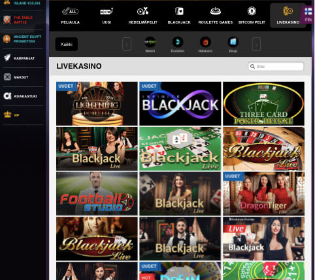
Task: Click the magnifier search icon
Action: click(x=253, y=67)
